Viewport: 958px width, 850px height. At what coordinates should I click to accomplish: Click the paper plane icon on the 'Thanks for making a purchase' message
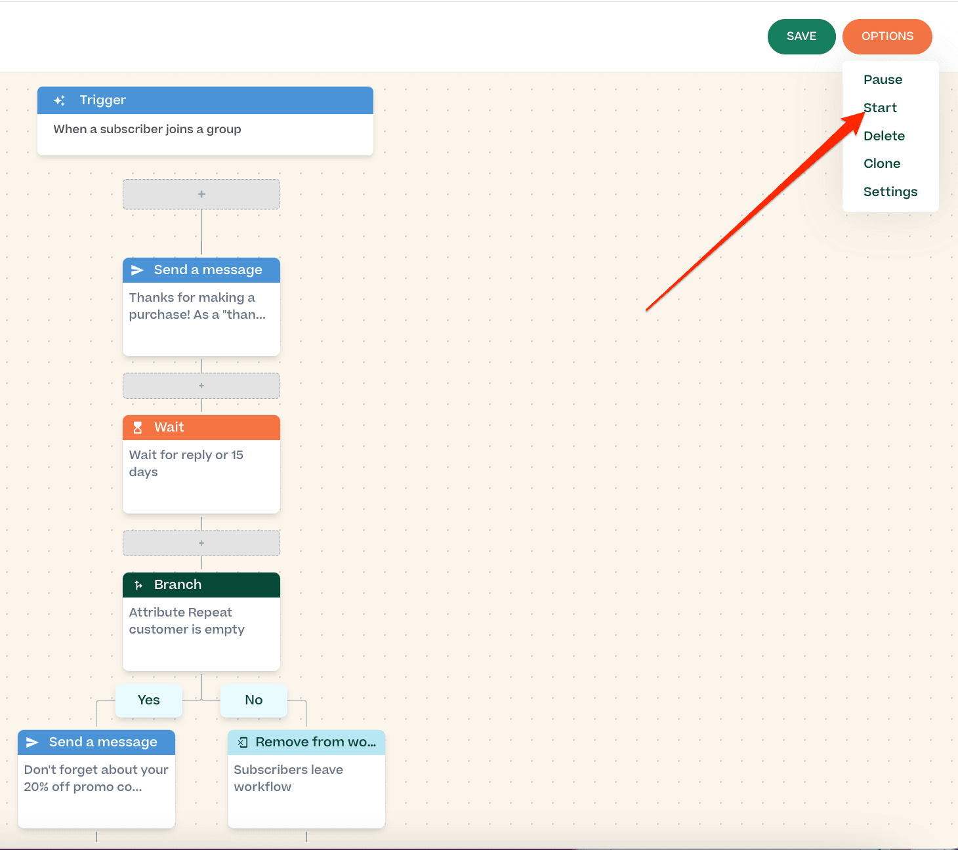click(137, 270)
